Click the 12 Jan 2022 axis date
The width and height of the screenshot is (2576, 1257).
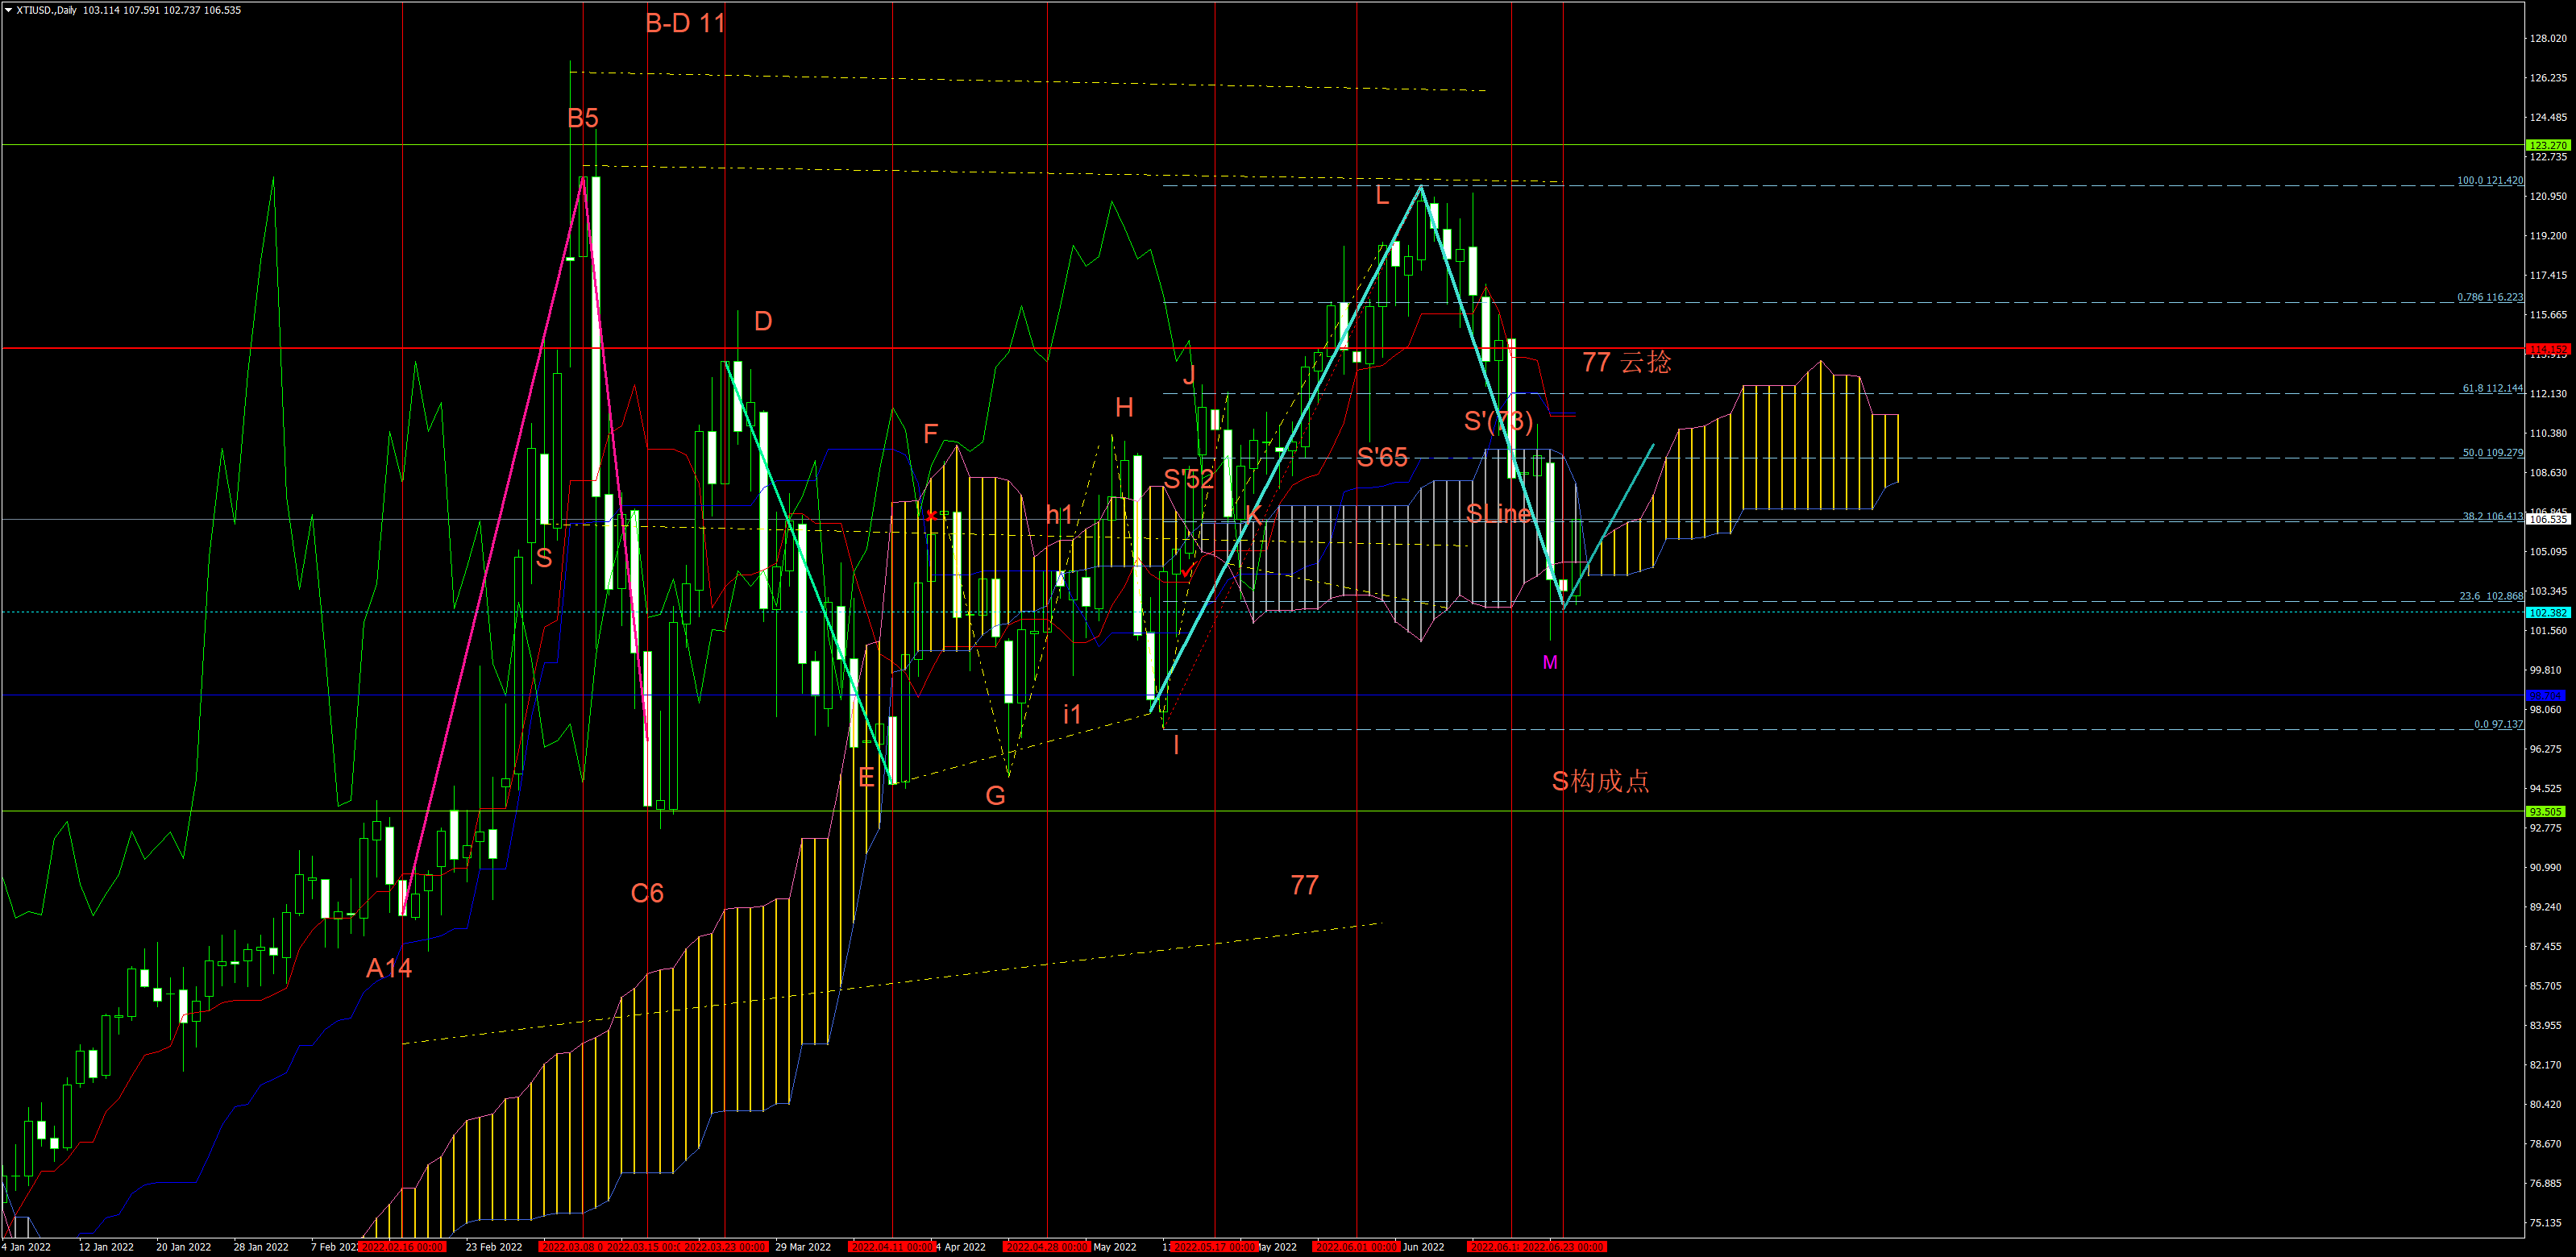point(106,1247)
